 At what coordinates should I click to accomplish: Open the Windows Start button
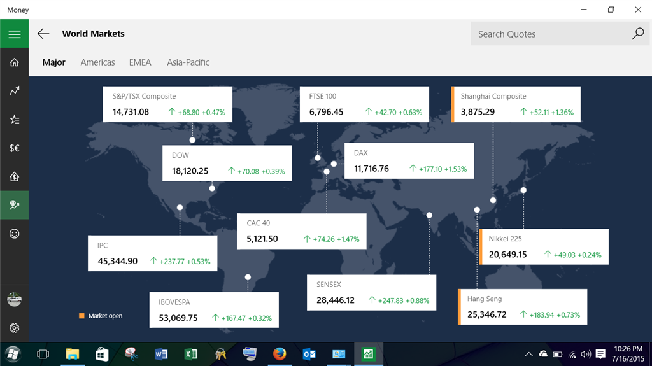[x=13, y=355]
